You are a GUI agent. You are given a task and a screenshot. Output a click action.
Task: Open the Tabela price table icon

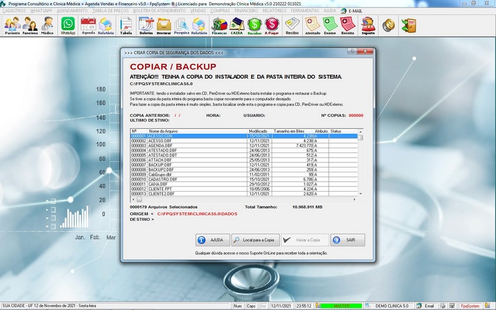click(126, 25)
